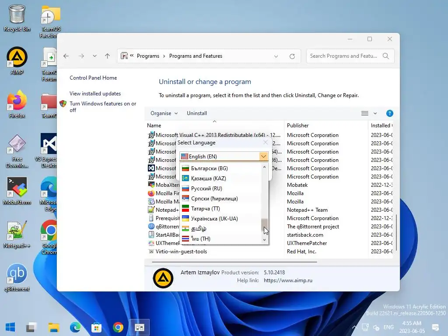The height and width of the screenshot is (336, 448).
Task: Select Українська (UK-UA) language
Action: [x=220, y=219]
